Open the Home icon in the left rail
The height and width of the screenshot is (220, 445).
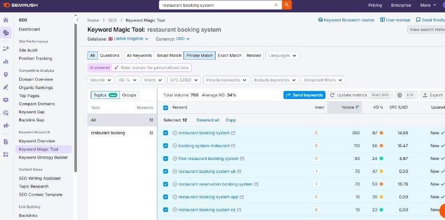coord(6,20)
